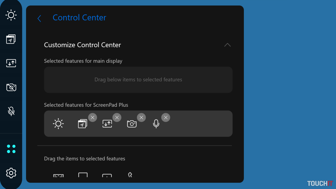Viewport: 336px width, 189px height.
Task: Remove App Navigator from ScreenPad Plus features
Action: (x=92, y=117)
